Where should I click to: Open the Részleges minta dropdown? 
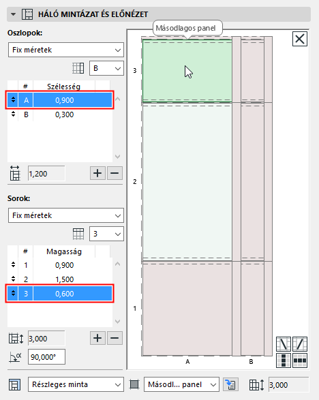pyautogui.click(x=76, y=384)
